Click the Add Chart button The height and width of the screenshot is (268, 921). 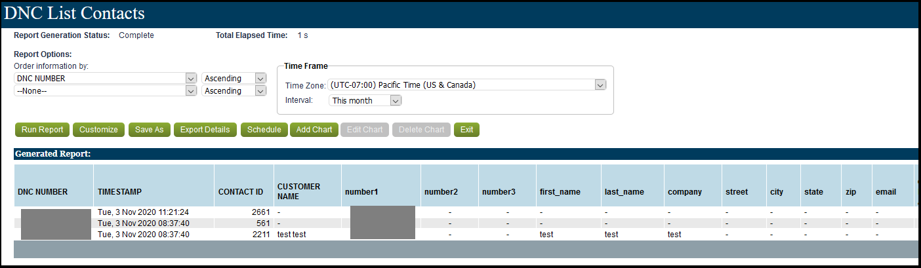[314, 130]
